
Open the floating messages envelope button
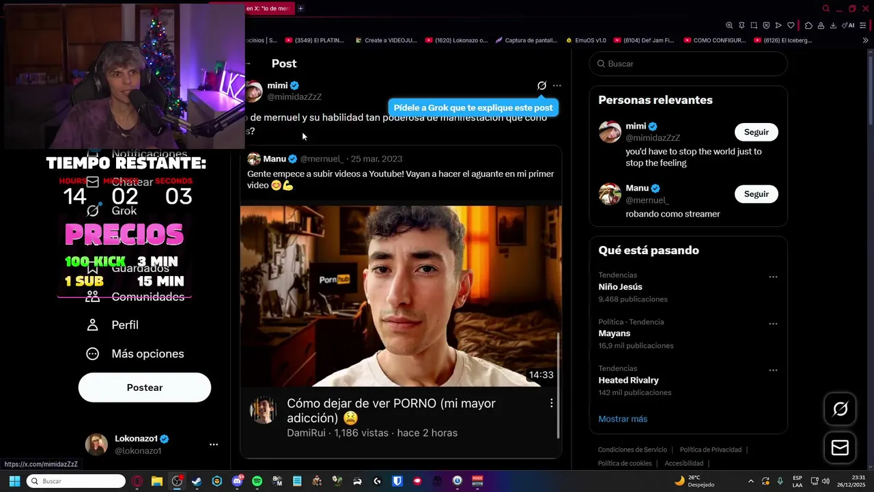pyautogui.click(x=840, y=448)
